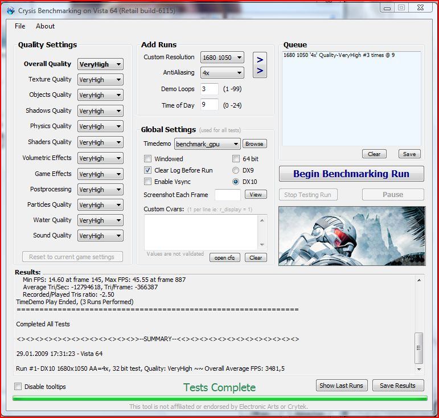Clear the Queue list

pyautogui.click(x=374, y=154)
